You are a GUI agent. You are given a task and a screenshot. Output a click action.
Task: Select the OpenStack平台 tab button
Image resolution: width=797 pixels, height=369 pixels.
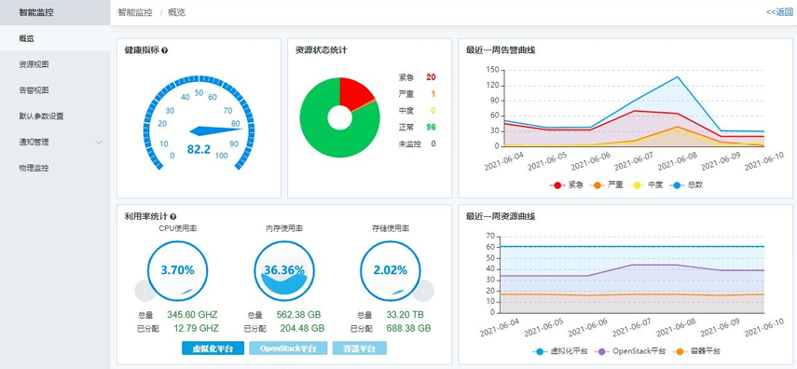tap(288, 348)
